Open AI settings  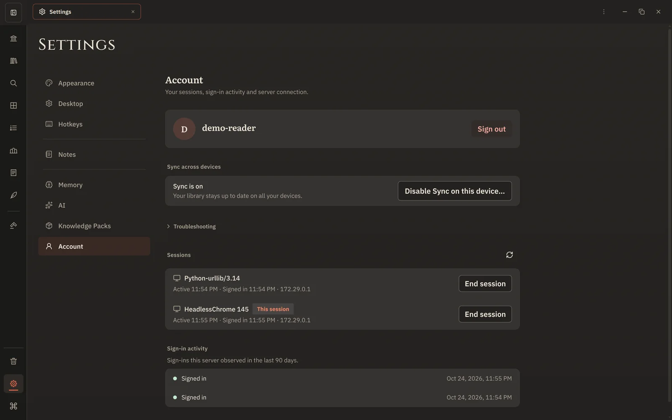coord(94,205)
